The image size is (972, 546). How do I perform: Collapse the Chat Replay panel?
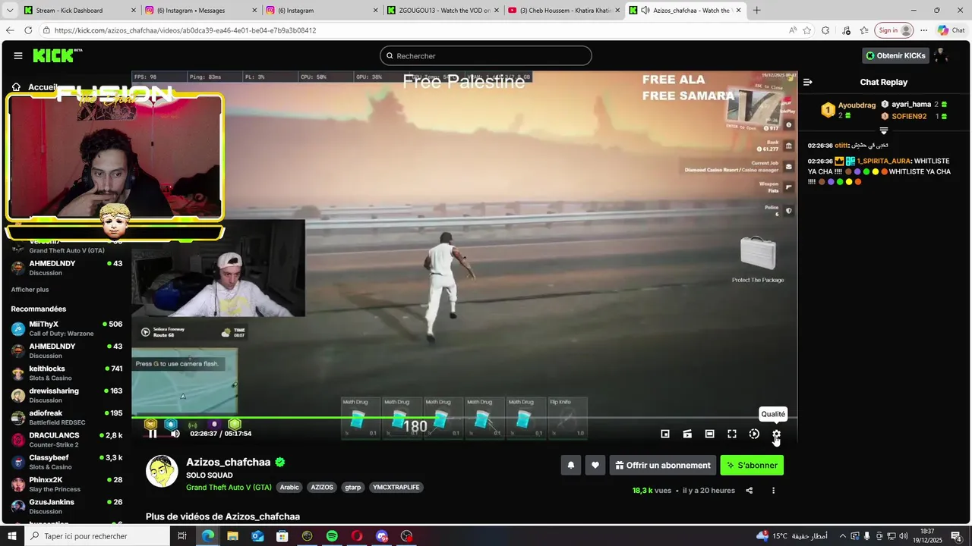click(808, 82)
